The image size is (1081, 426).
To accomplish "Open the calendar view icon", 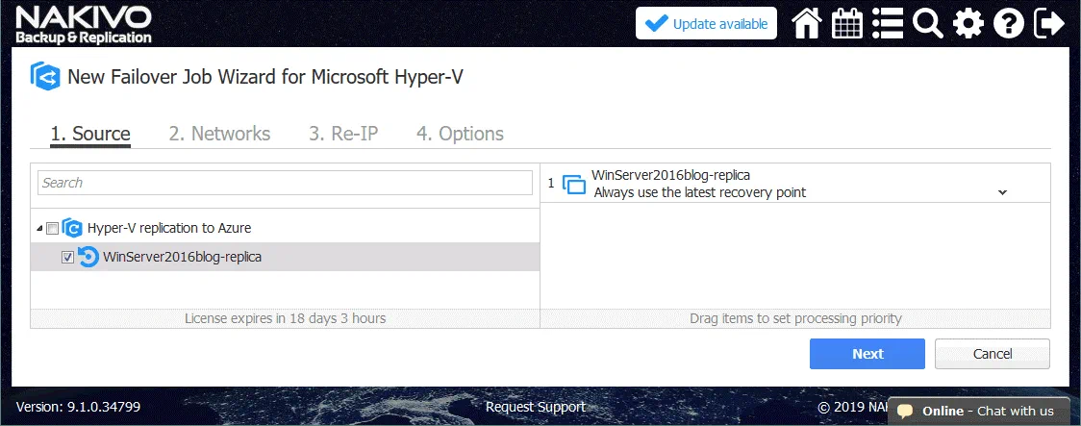I will click(x=846, y=24).
